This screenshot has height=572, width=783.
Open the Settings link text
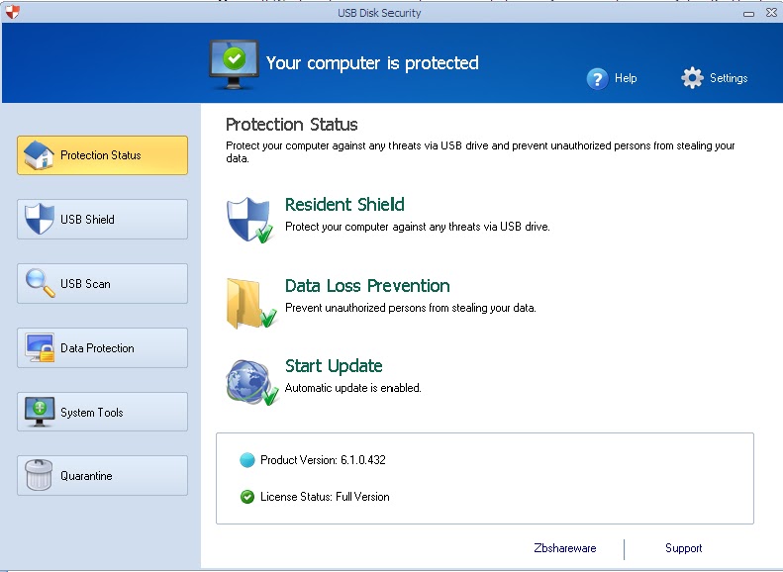coord(729,78)
